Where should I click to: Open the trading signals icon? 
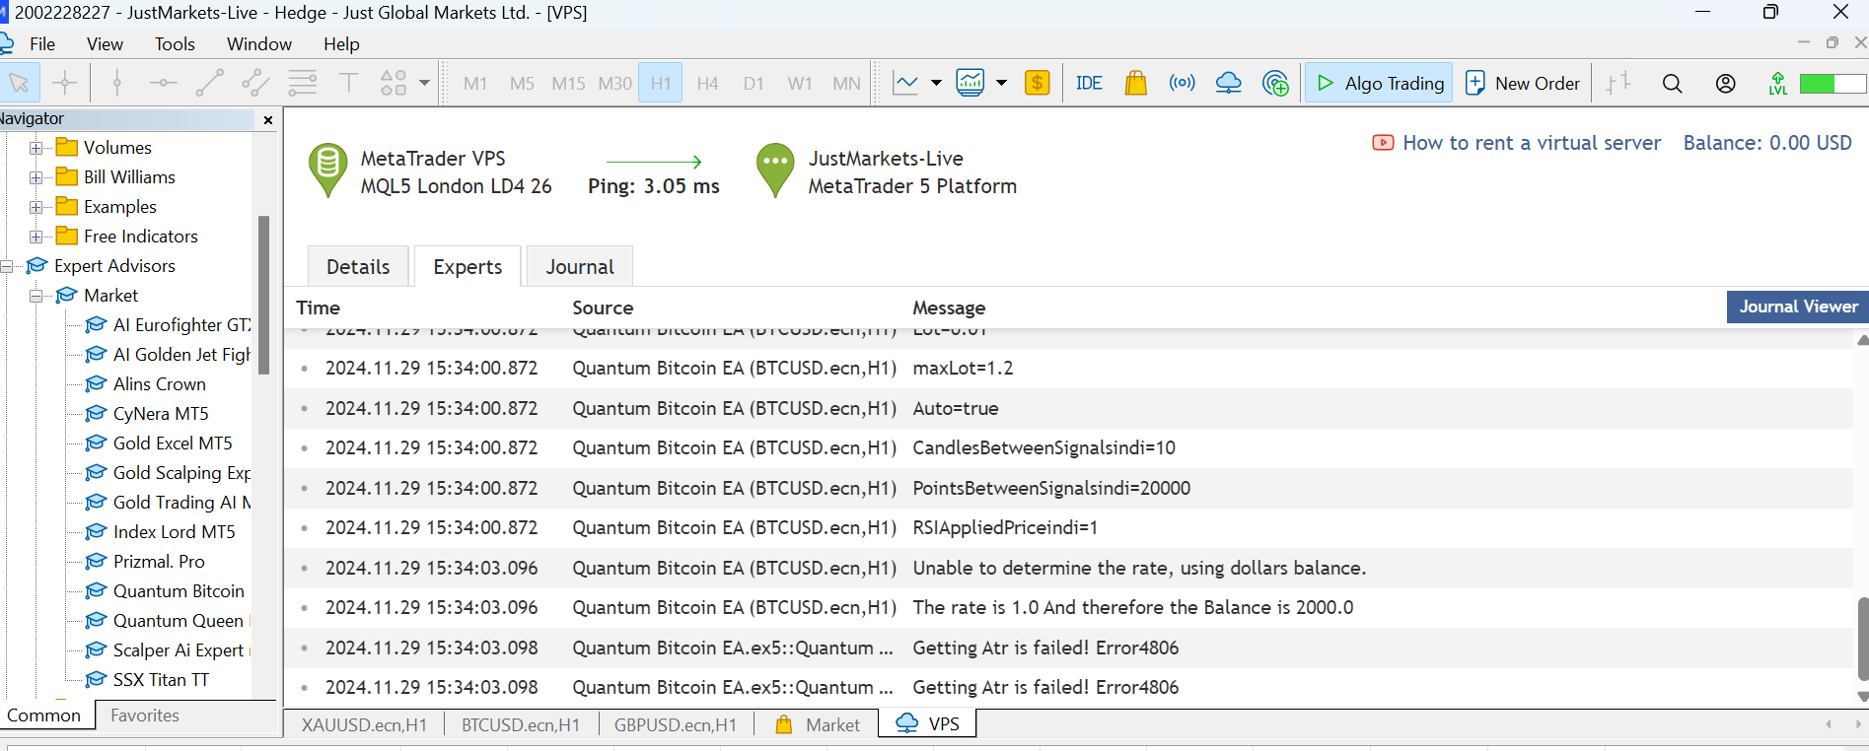(1182, 83)
